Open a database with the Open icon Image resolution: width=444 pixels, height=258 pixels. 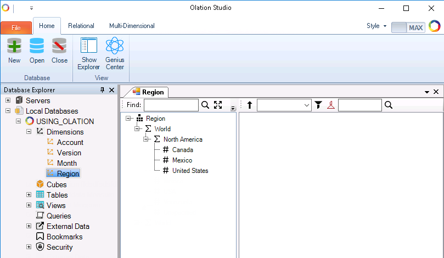click(x=37, y=47)
